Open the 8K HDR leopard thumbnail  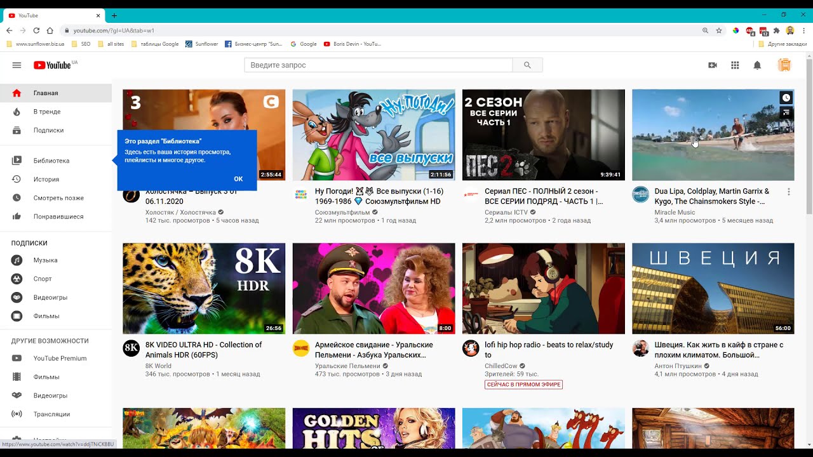(x=204, y=288)
